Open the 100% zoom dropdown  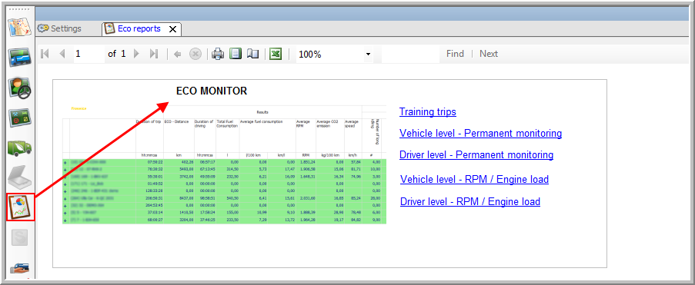click(368, 55)
